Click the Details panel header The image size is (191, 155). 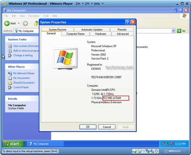[x=22, y=99]
